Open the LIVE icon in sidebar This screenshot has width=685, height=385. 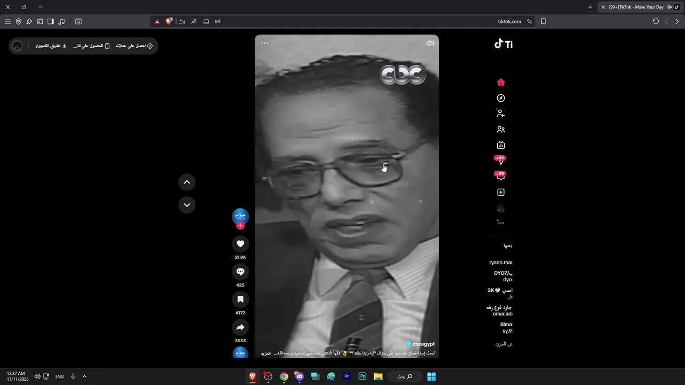coord(501,145)
